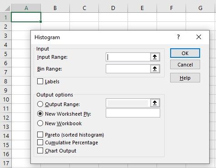Click the Input Range collapse-dialog arrow icon
Screen dimensions: 216x168
click(155, 57)
